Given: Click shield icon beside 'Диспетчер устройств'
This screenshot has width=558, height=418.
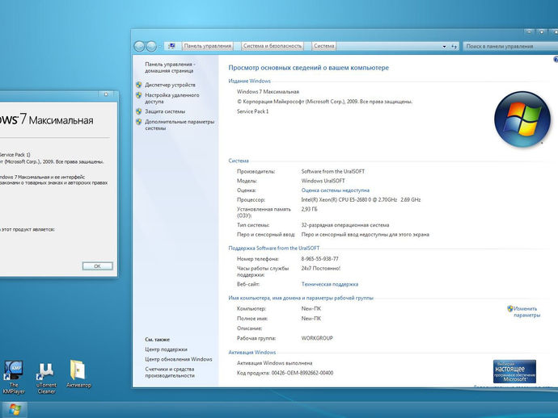Looking at the screenshot, I should coord(139,85).
